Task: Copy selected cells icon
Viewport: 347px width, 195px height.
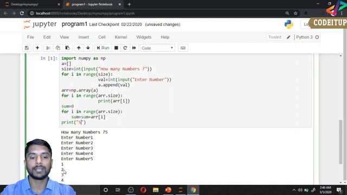Action: [58, 48]
